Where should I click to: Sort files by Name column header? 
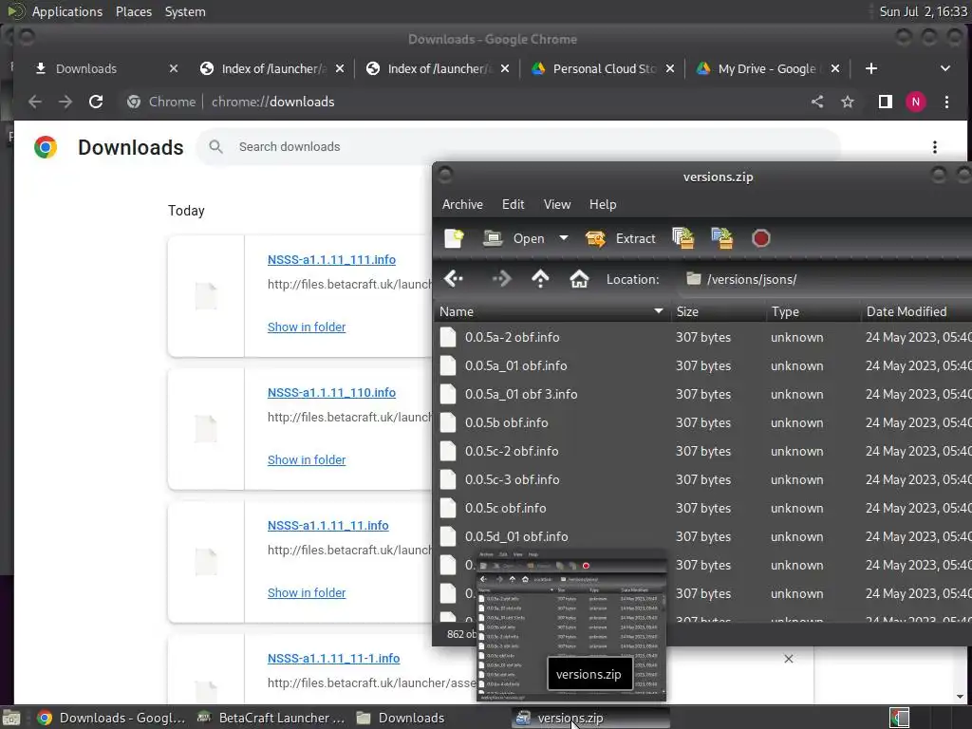551,311
